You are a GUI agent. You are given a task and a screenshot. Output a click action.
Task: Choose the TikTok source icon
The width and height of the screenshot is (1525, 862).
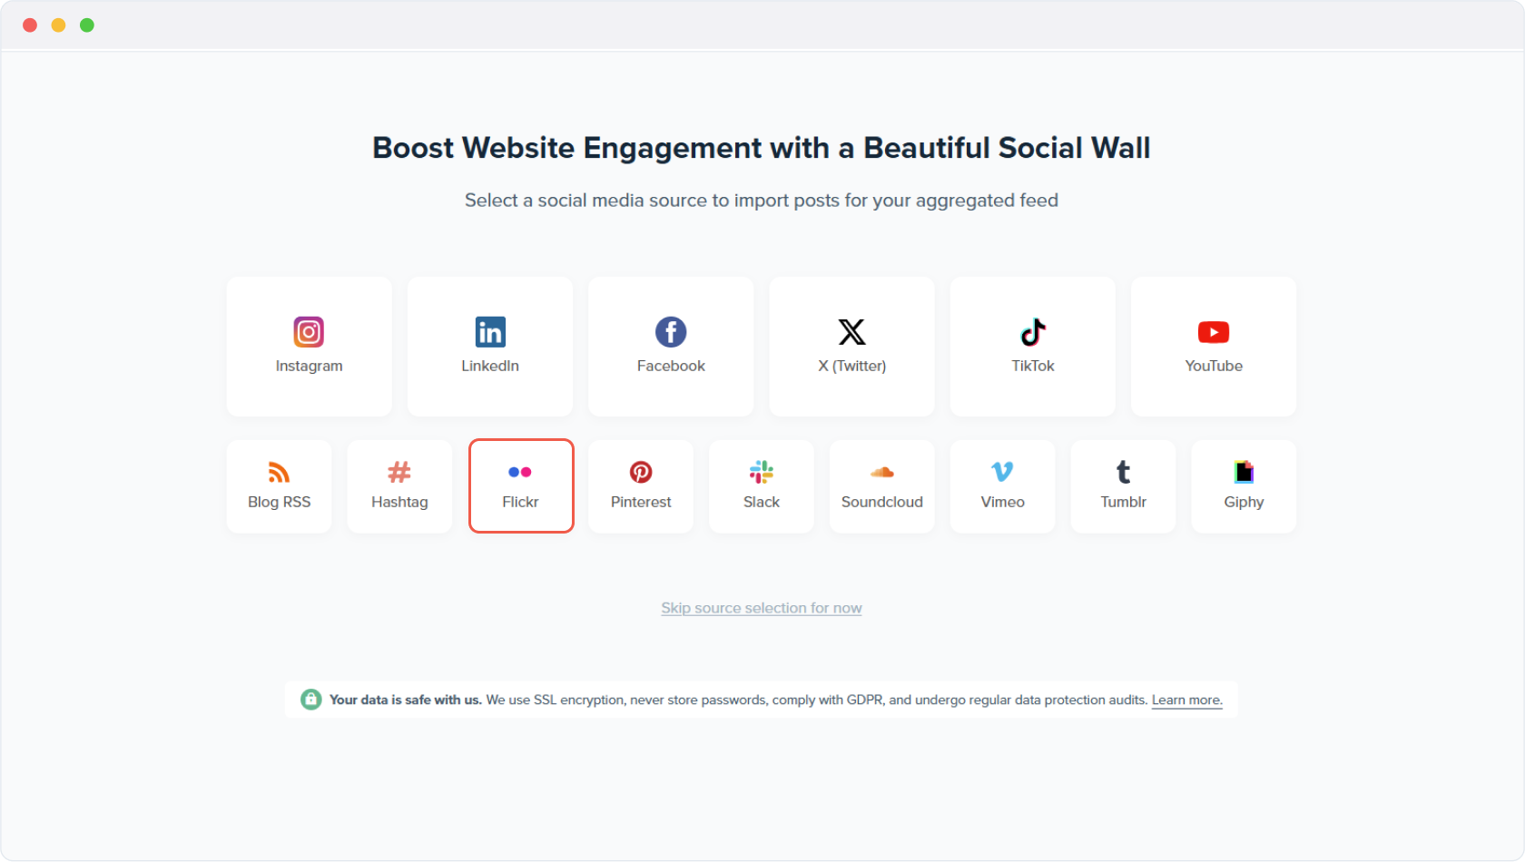click(1033, 332)
